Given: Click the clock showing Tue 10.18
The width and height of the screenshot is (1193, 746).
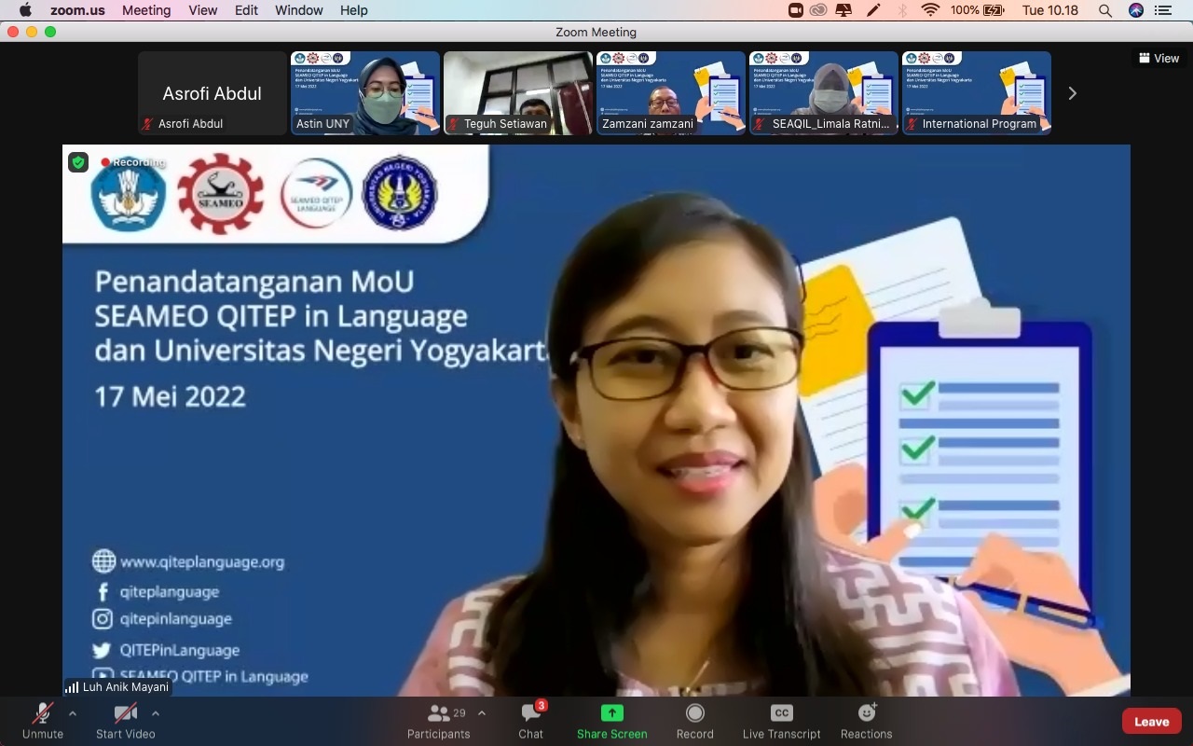Looking at the screenshot, I should [1050, 10].
